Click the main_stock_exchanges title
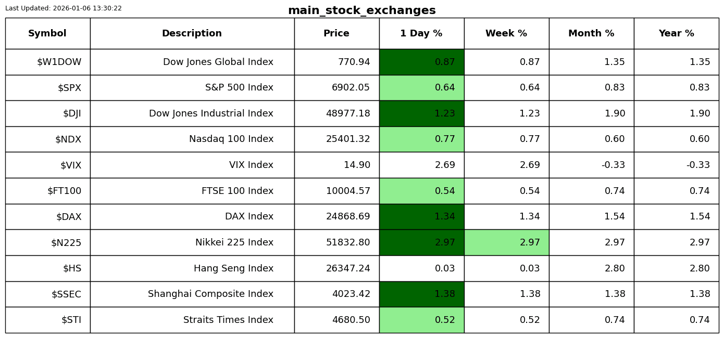 (361, 11)
